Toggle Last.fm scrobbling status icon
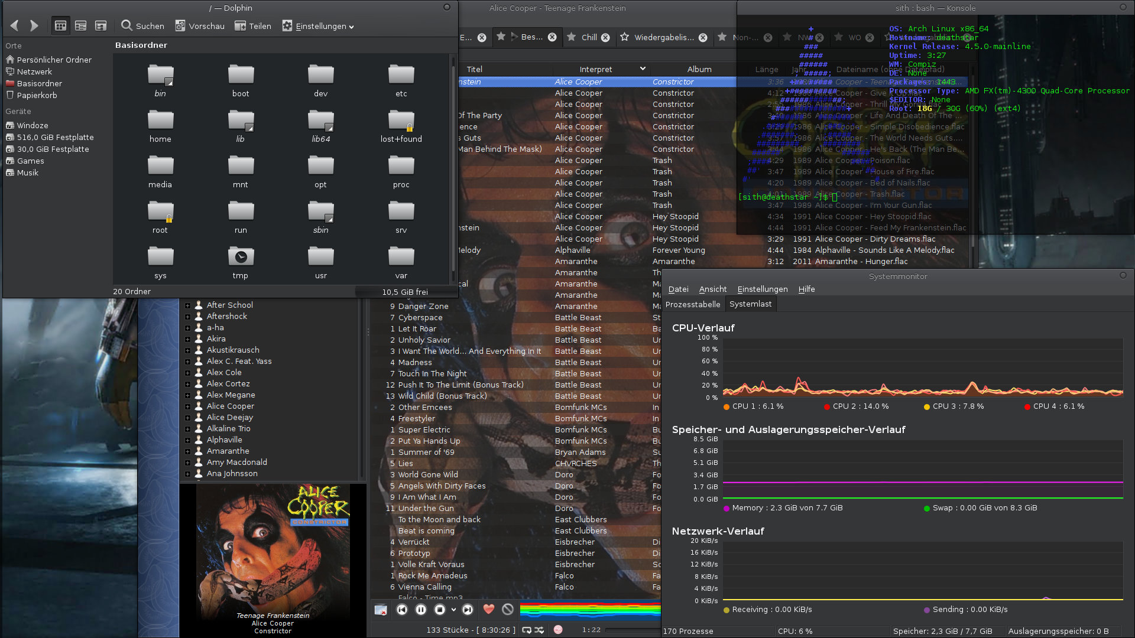 558,630
